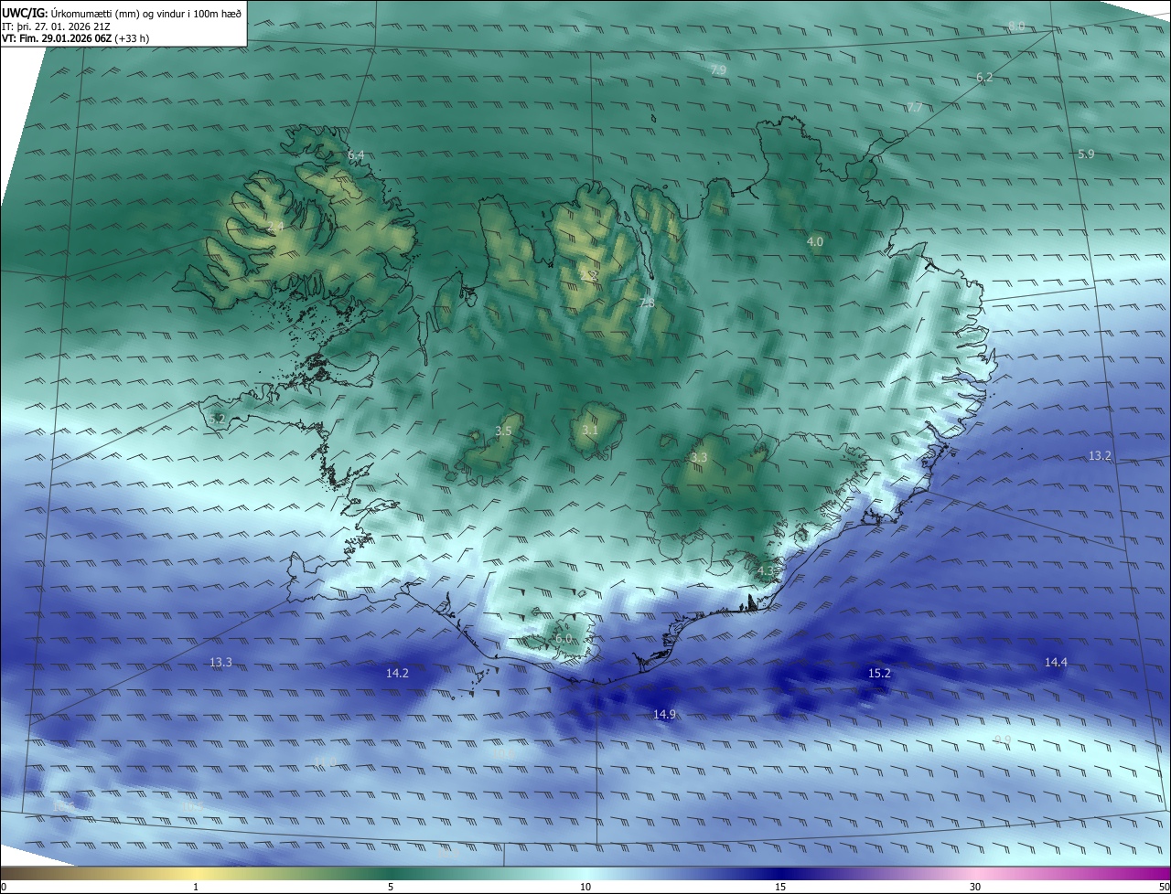The image size is (1171, 894).
Task: Click the 7.3 value in north Iceland
Action: tap(647, 303)
